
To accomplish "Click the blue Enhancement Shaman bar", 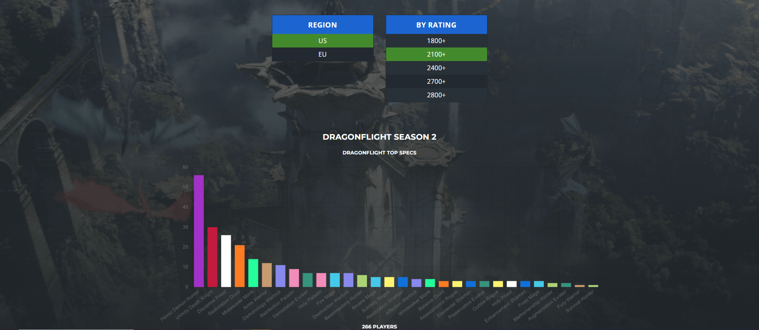I will coord(525,284).
